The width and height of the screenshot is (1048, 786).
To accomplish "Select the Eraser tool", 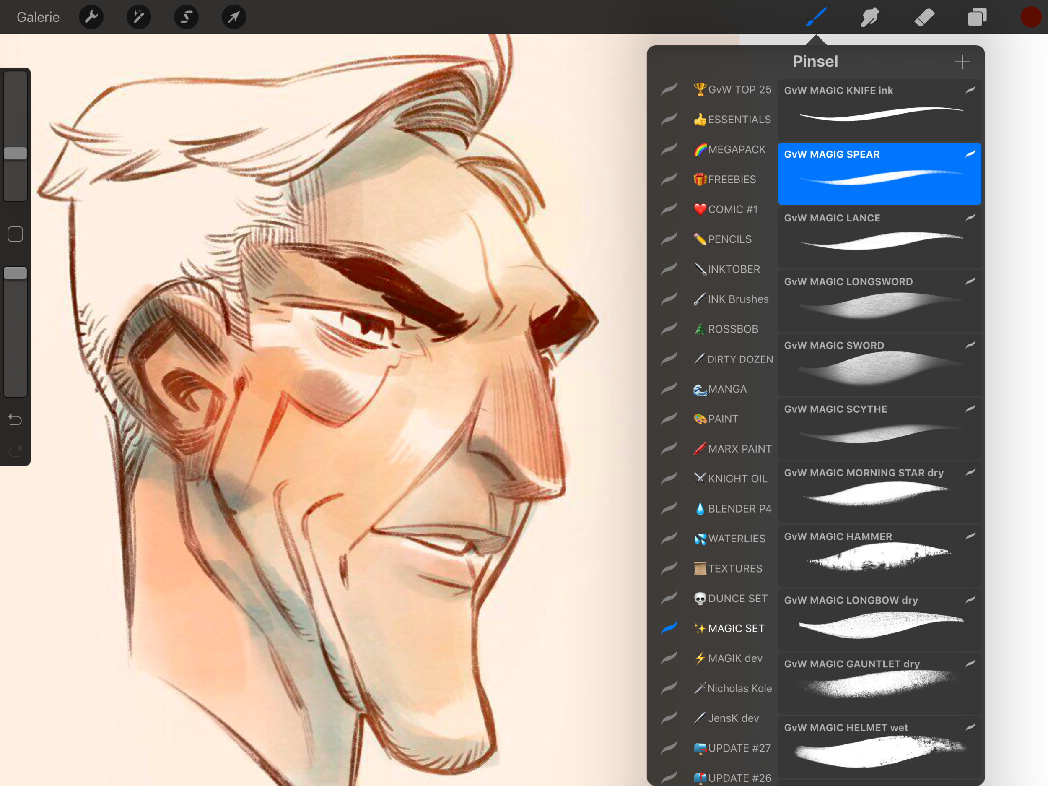I will [x=923, y=17].
